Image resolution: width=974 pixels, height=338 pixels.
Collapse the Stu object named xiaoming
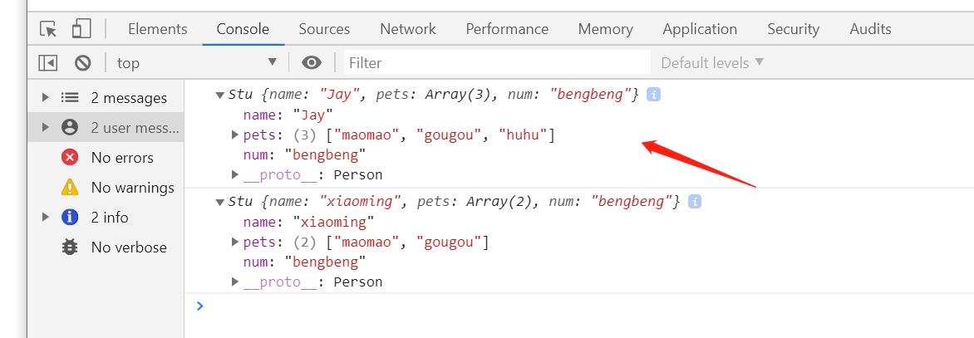[219, 202]
